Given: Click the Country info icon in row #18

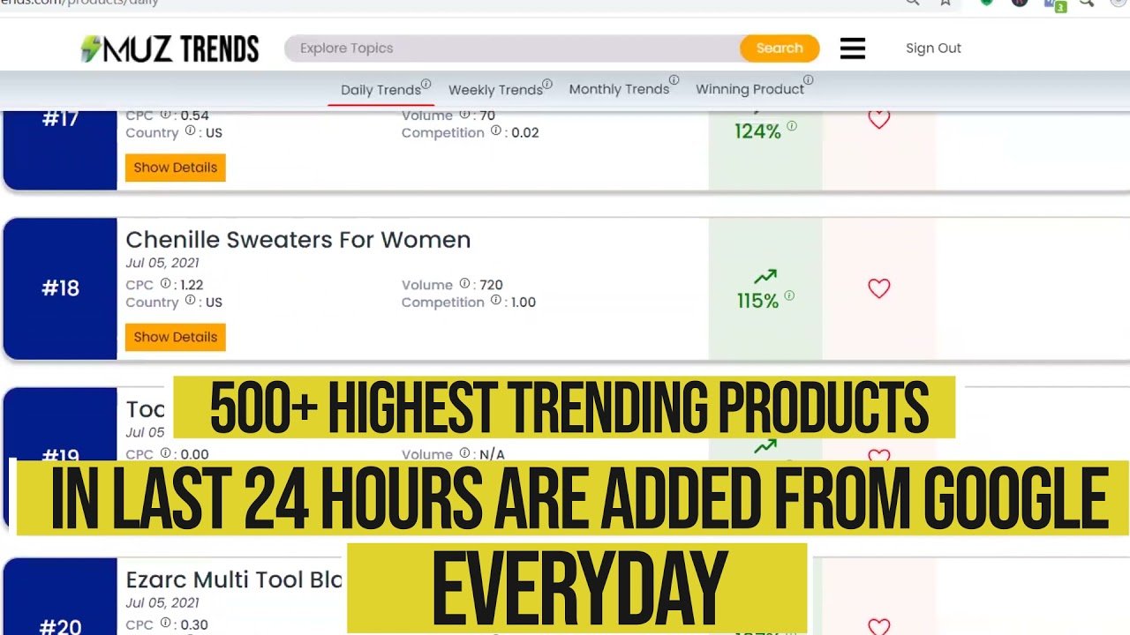Looking at the screenshot, I should [190, 301].
